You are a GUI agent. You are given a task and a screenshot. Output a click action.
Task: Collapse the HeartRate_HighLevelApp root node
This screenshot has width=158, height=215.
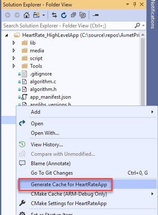(x=6, y=35)
